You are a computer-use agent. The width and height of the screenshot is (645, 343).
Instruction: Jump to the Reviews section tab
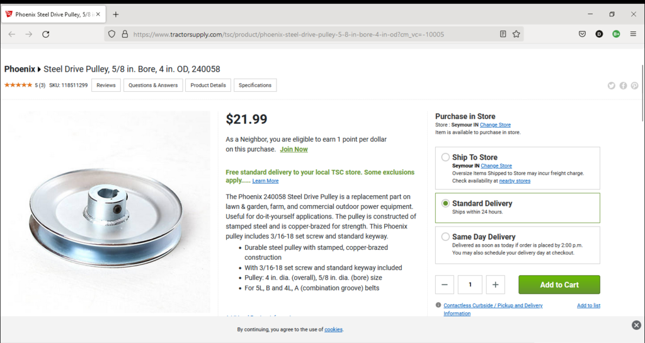(106, 85)
